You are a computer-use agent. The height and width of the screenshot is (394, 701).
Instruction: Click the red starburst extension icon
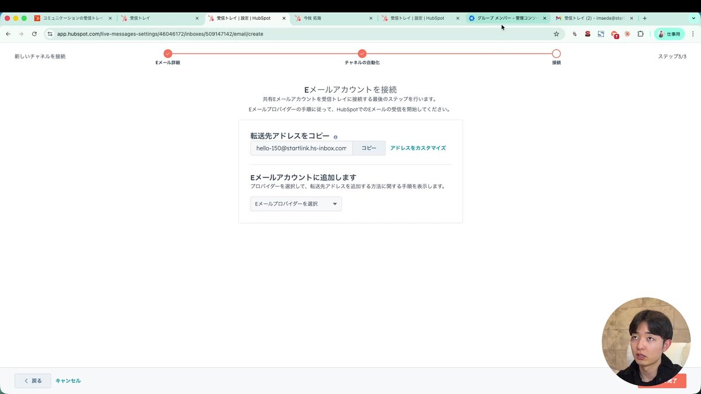pyautogui.click(x=627, y=34)
